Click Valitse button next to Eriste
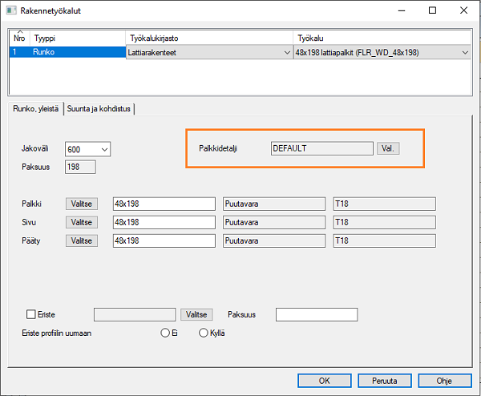This screenshot has width=481, height=396. pyautogui.click(x=197, y=315)
